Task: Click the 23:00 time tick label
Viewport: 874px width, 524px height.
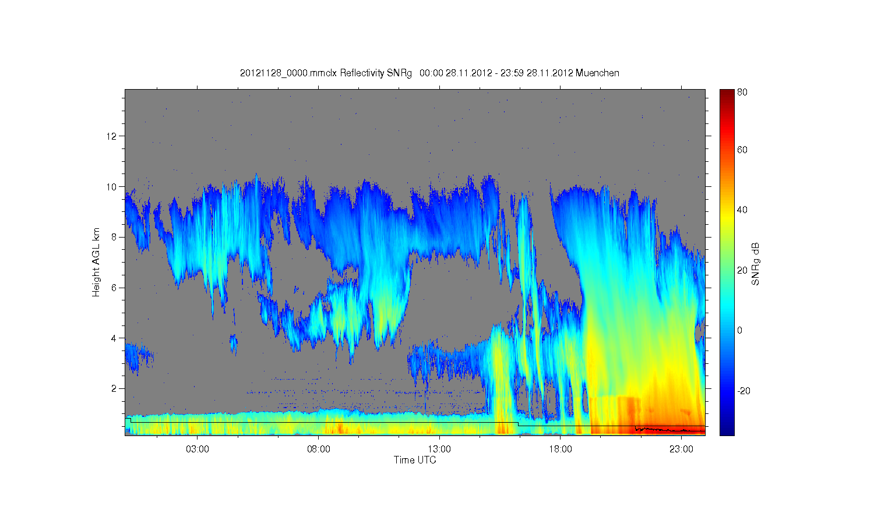Action: pyautogui.click(x=681, y=449)
